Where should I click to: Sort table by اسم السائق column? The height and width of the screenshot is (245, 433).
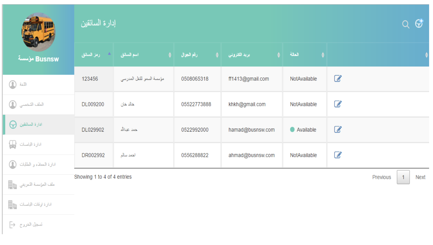pyautogui.click(x=143, y=55)
